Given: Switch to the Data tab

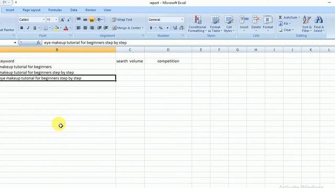Looking at the screenshot, I should coord(74,10).
